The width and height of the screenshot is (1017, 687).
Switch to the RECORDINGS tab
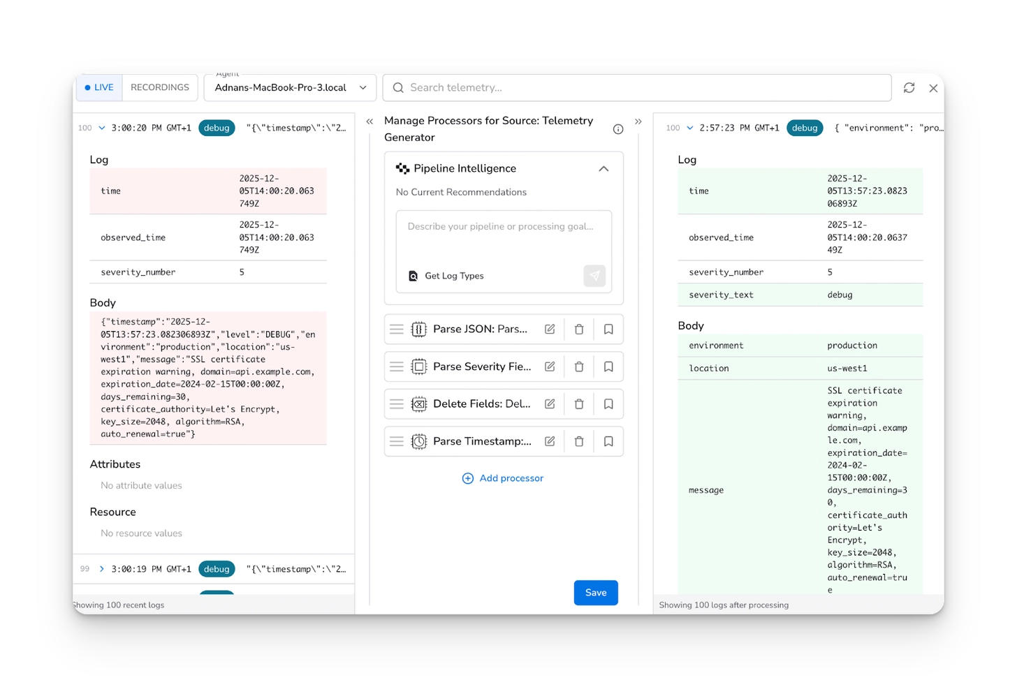pos(160,88)
